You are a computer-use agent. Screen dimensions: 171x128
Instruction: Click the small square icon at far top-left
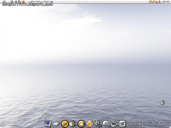[4, 1]
